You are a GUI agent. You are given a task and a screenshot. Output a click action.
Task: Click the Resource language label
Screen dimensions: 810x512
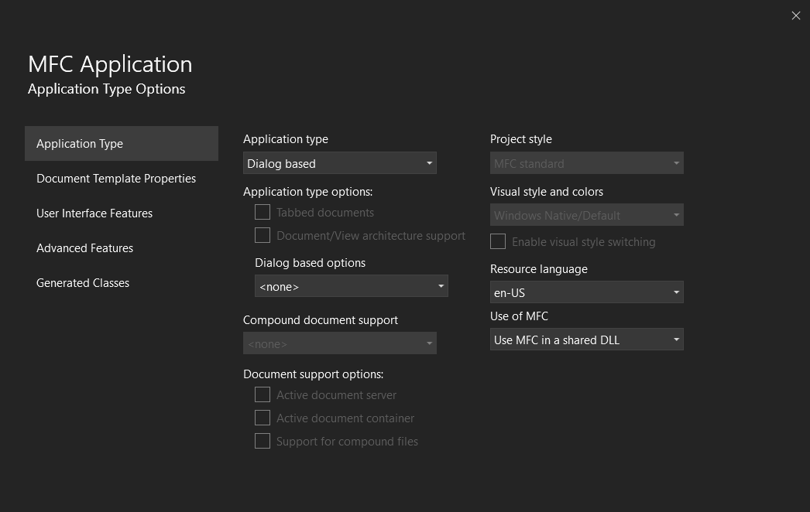[539, 269]
